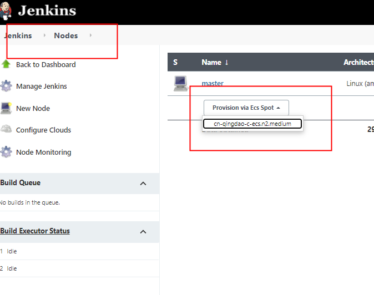The height and width of the screenshot is (295, 374).
Task: Collapse the Build Queue panel
Action: 143,184
